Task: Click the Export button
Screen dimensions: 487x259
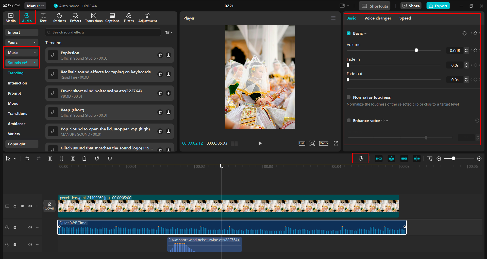Action: coord(438,6)
